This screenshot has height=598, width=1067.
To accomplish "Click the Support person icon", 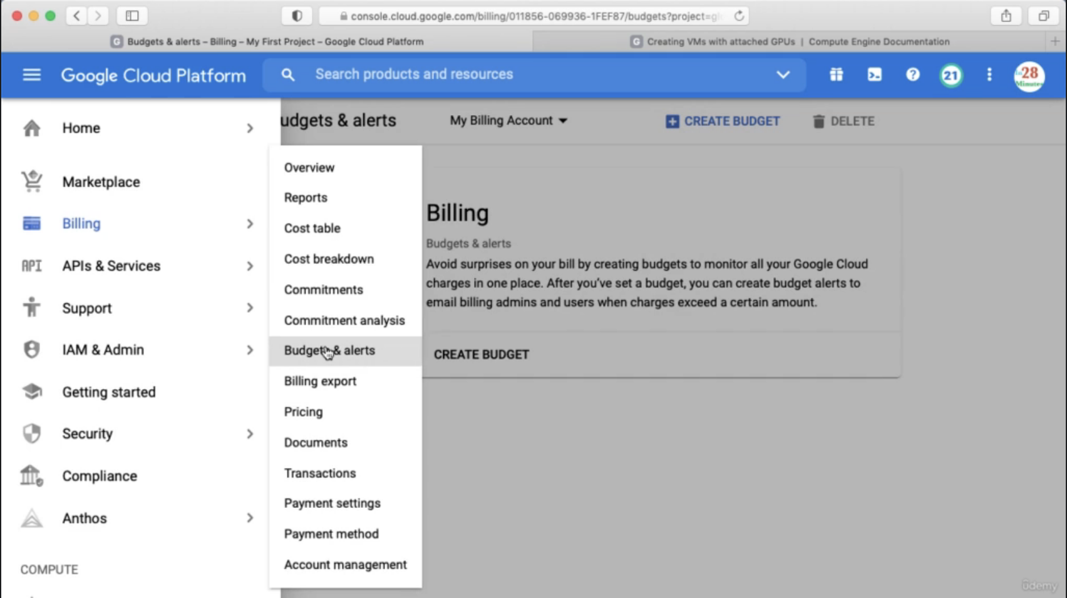I will tap(31, 307).
